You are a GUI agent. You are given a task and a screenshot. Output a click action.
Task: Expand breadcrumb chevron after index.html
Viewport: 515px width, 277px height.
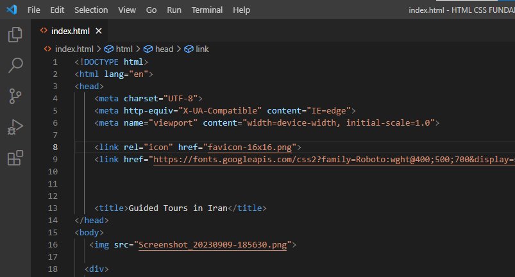tap(99, 49)
